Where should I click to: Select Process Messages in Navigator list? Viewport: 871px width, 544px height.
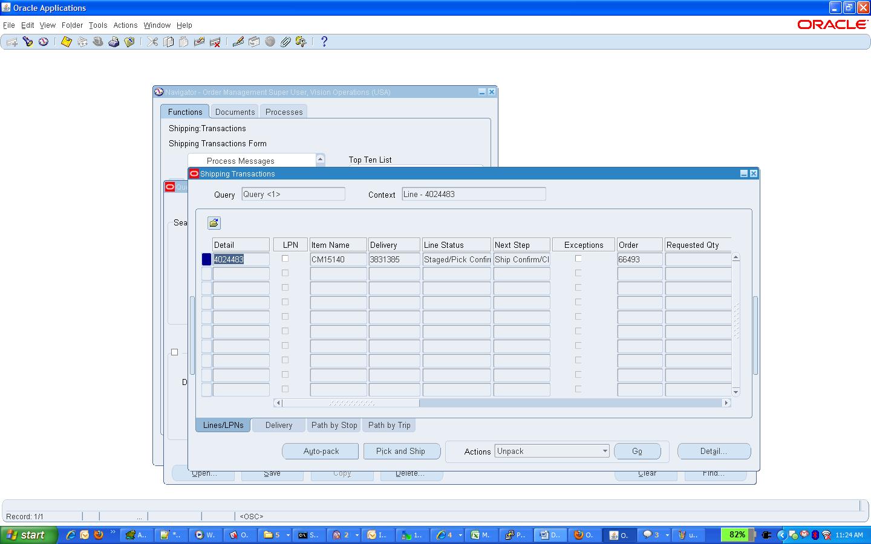241,161
